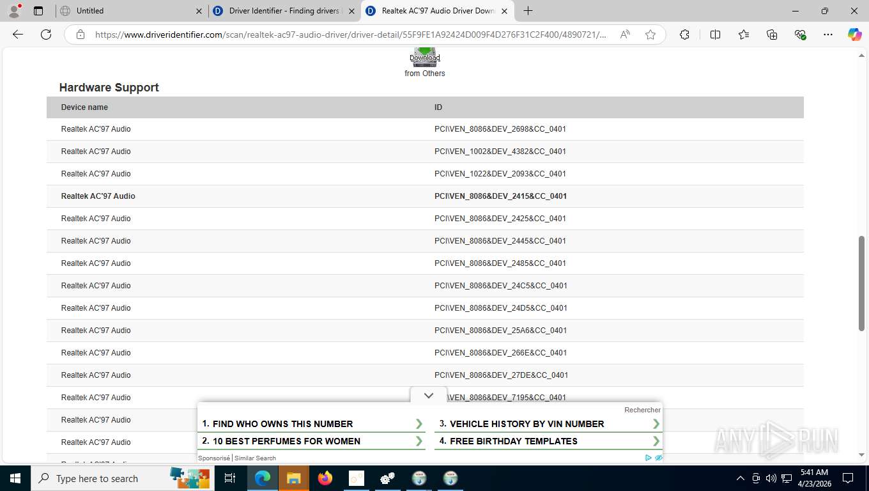Open Read aloud in address bar
The height and width of the screenshot is (491, 869).
(x=626, y=35)
